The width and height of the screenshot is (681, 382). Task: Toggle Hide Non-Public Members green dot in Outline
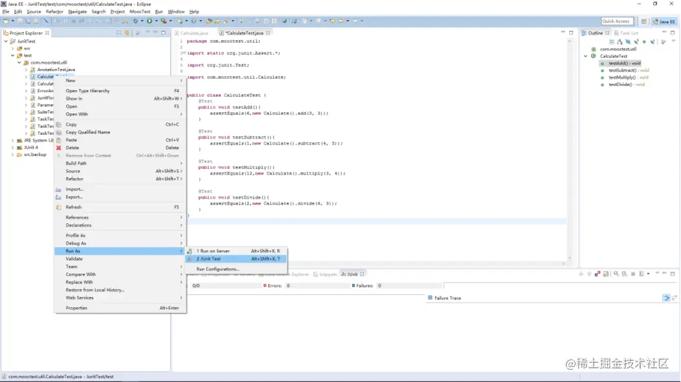coord(645,41)
